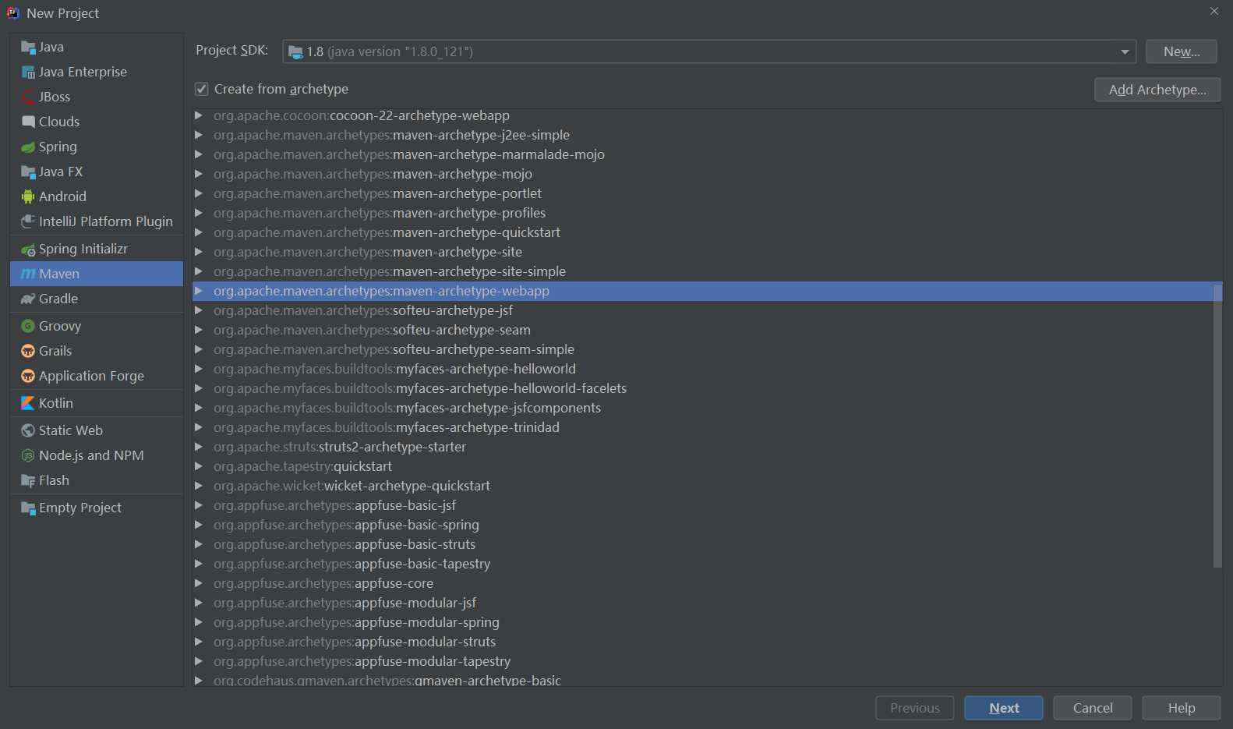Click the Next button
This screenshot has height=729, width=1233.
coord(1004,708)
